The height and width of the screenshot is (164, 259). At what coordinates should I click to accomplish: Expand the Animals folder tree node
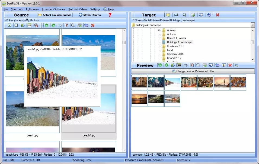click(159, 30)
